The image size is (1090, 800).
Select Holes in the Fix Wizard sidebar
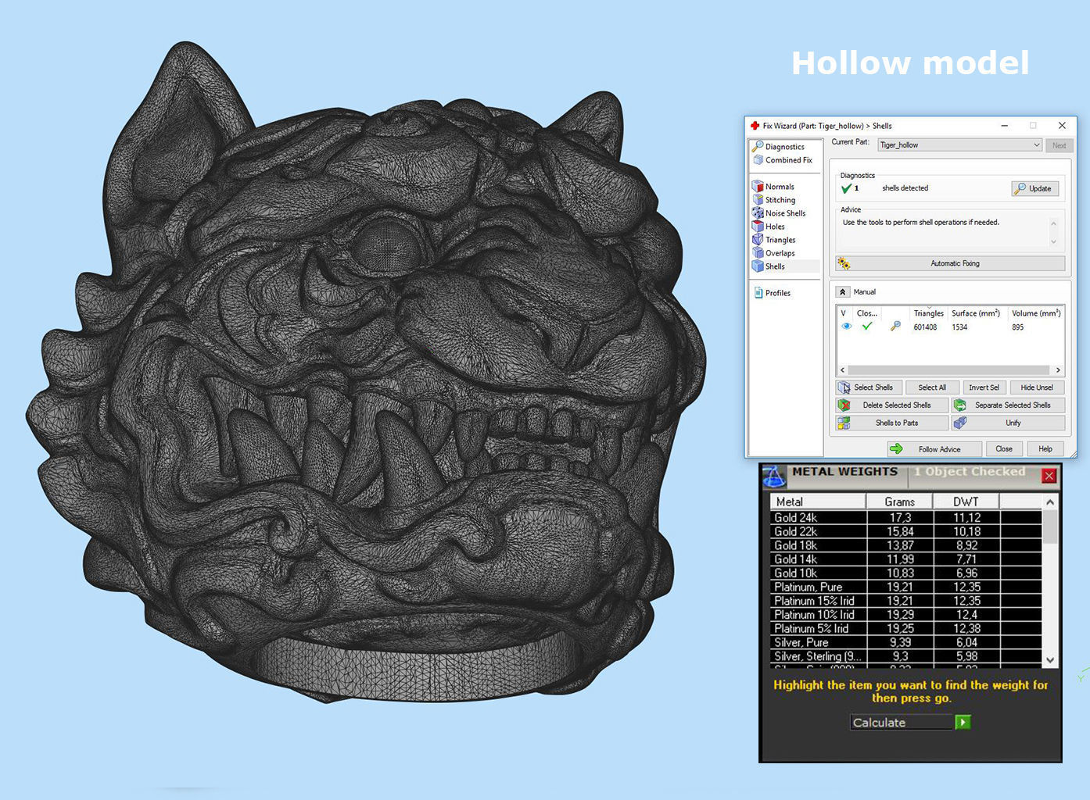(769, 227)
